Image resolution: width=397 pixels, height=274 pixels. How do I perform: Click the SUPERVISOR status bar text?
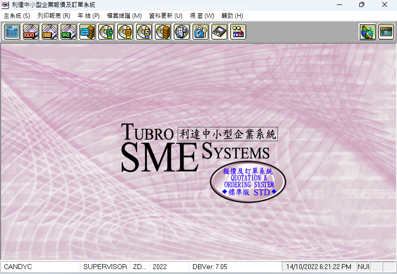(105, 267)
